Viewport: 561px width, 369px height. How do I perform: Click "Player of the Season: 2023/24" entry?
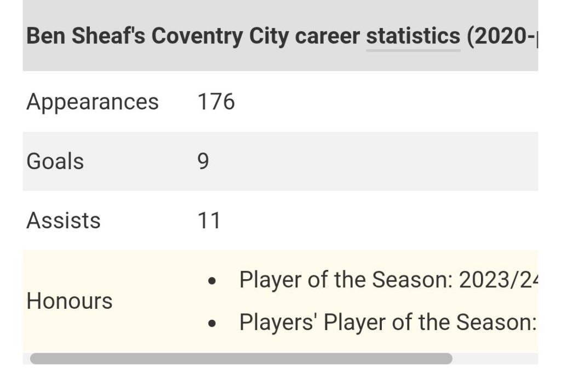tap(388, 280)
